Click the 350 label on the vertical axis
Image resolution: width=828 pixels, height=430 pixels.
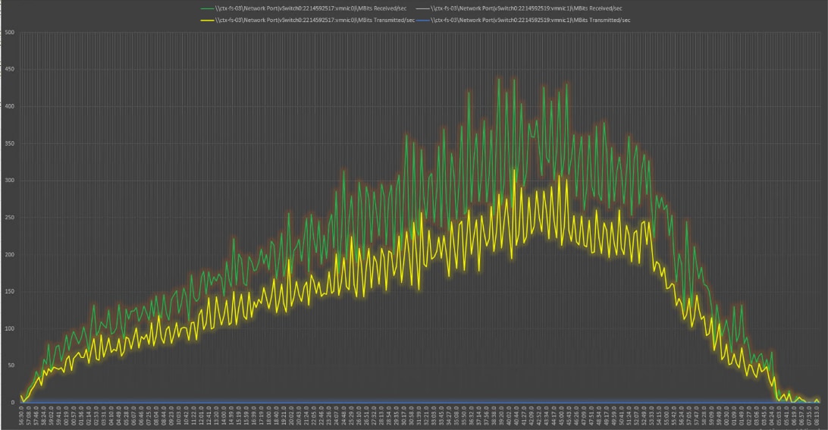(10, 143)
